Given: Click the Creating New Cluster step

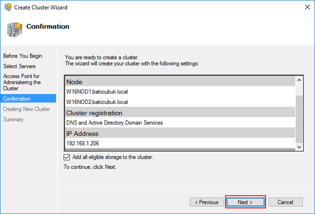Looking at the screenshot, I should tap(26, 109).
